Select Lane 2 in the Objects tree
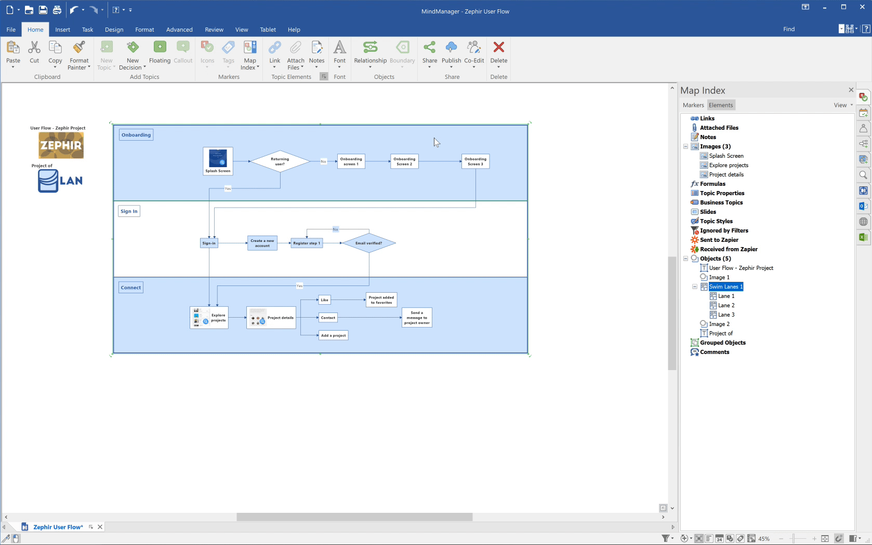Screen dimensions: 872x545 [x=726, y=305]
